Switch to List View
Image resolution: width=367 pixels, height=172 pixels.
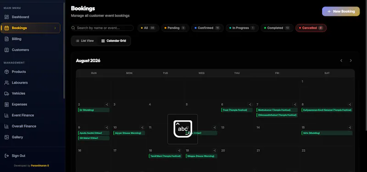coord(85,41)
